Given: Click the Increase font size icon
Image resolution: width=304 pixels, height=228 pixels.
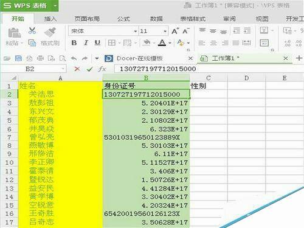Looking at the screenshot, I should click(175, 31).
